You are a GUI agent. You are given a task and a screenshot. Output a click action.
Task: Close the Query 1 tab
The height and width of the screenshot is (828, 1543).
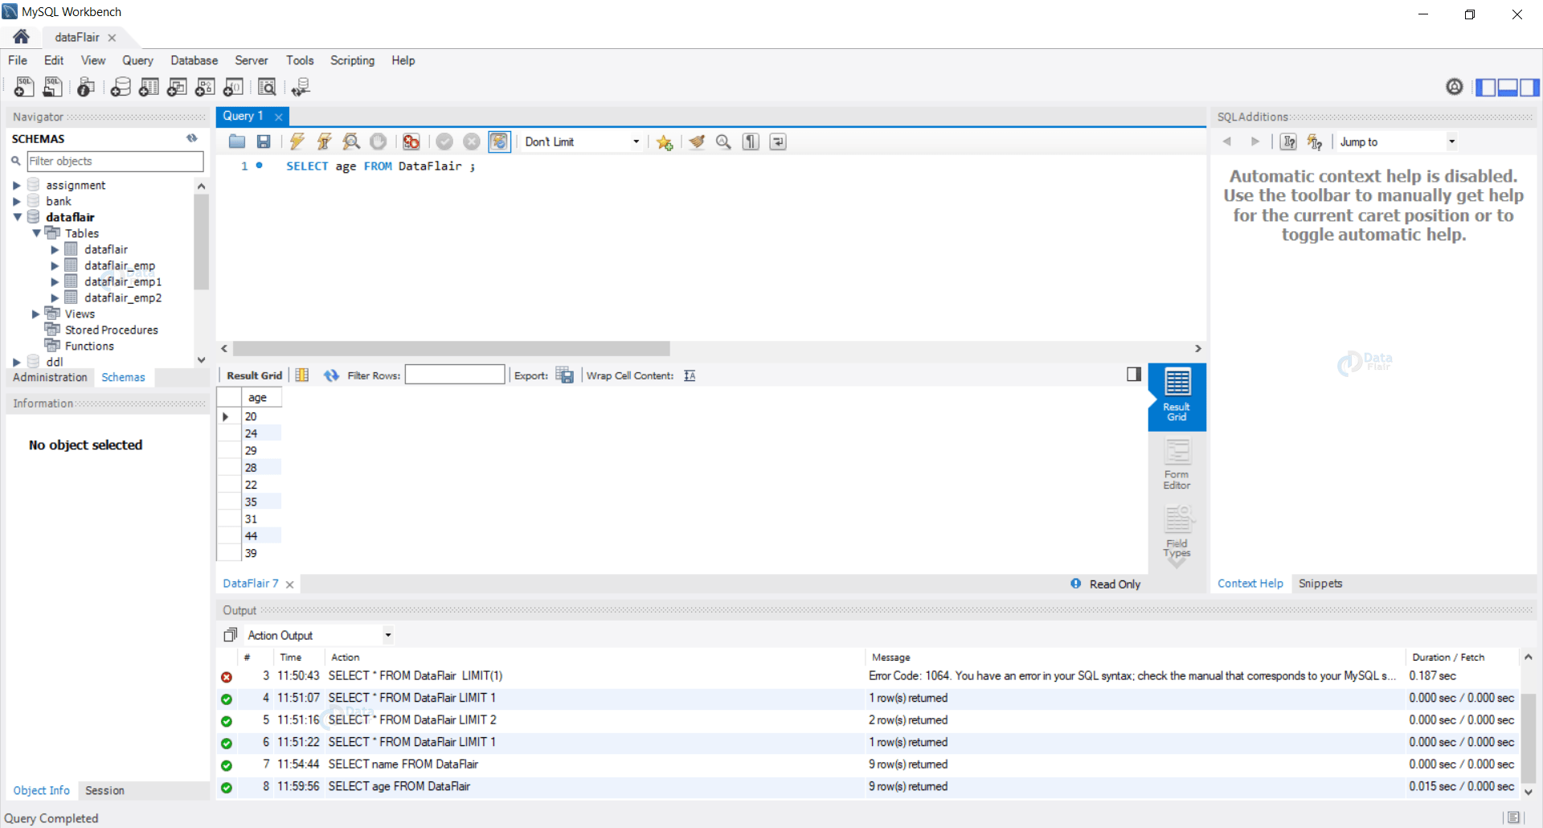(x=279, y=117)
